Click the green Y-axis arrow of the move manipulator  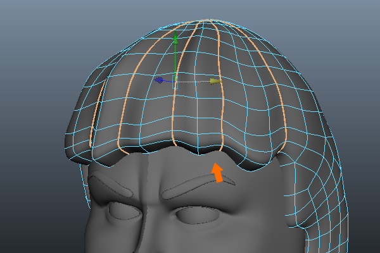point(175,38)
